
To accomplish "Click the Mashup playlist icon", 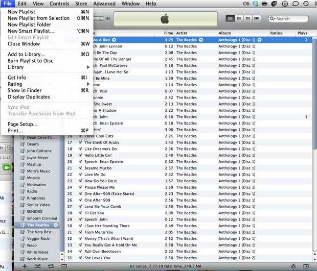I will coord(22,164).
